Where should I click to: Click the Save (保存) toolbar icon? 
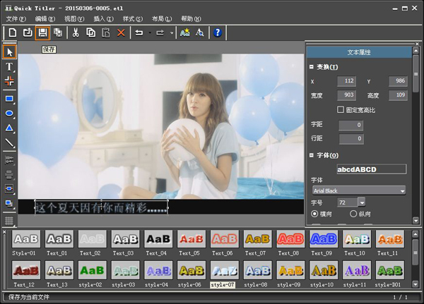point(42,32)
